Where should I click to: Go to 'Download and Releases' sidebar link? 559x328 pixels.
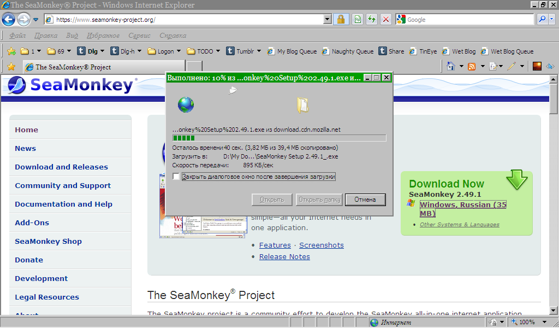coord(61,167)
